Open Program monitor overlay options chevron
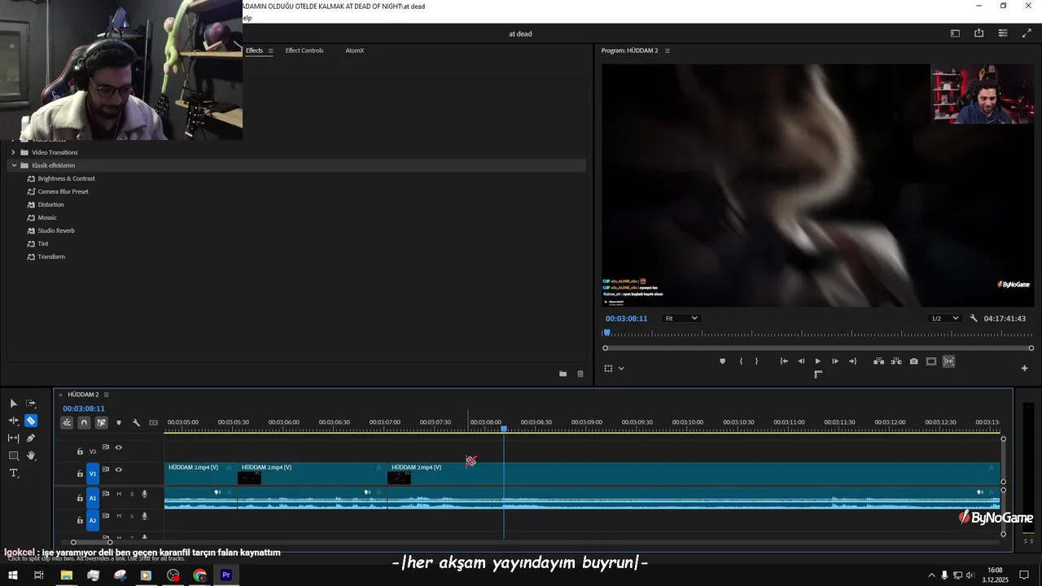 point(621,369)
